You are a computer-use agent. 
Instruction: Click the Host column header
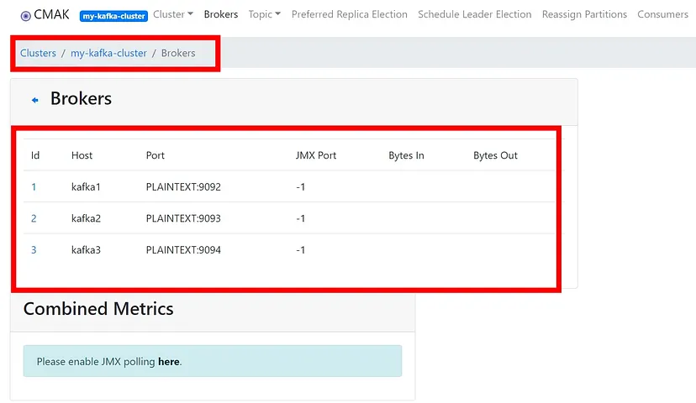click(x=82, y=155)
